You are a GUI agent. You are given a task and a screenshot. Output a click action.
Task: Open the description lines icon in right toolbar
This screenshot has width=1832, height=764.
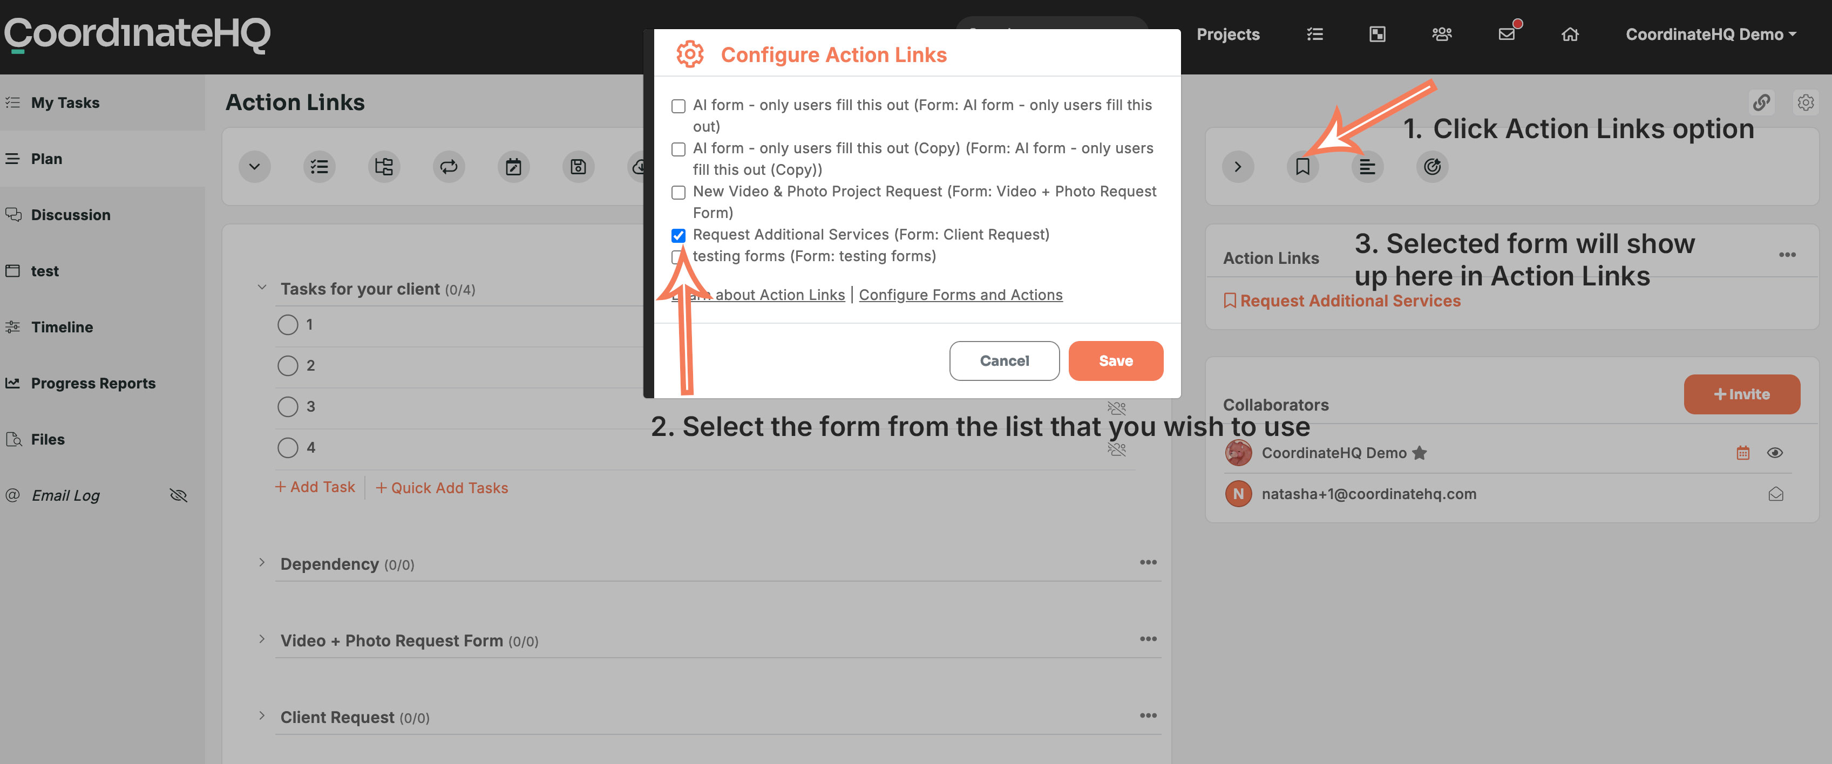(x=1367, y=166)
